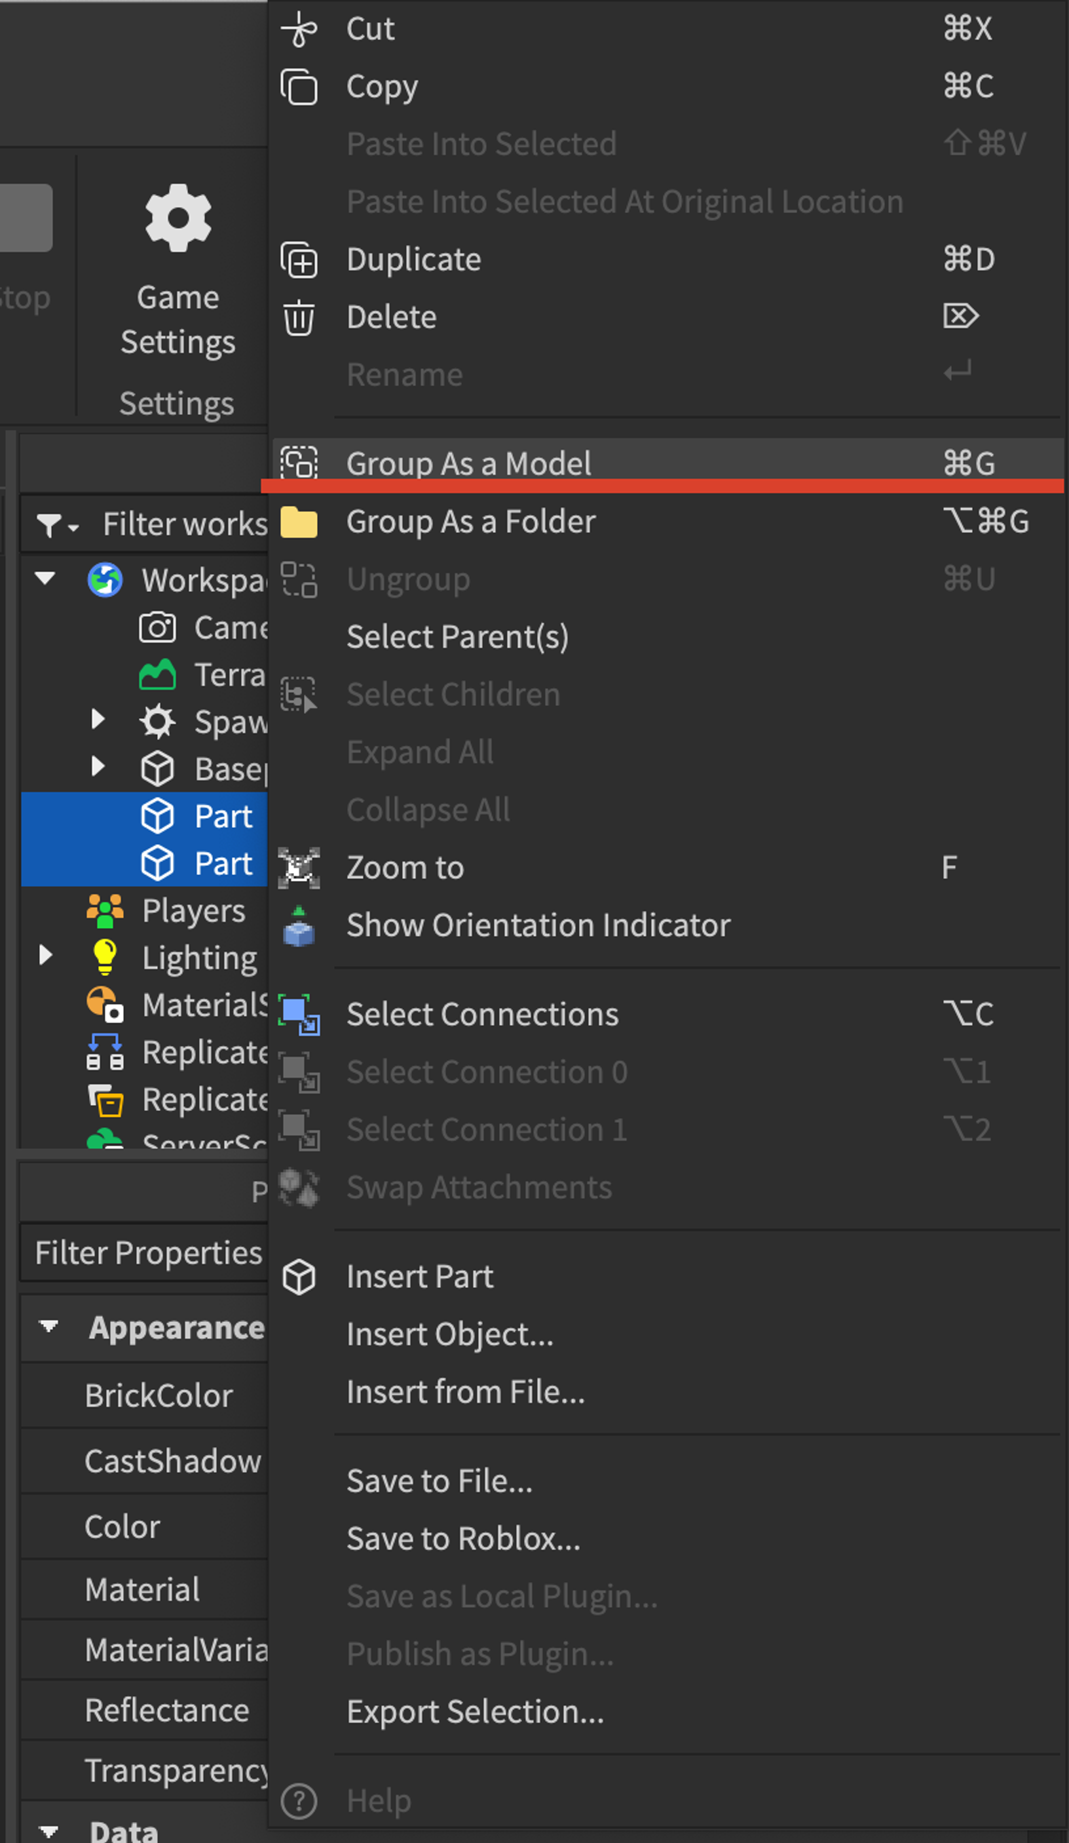
Task: Select the Color property row
Action: [144, 1526]
